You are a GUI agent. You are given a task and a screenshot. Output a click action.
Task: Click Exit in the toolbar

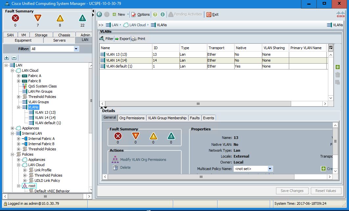click(x=213, y=14)
